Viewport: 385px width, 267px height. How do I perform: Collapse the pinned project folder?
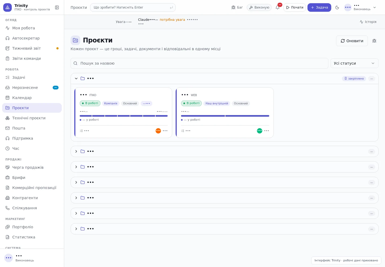(x=76, y=78)
